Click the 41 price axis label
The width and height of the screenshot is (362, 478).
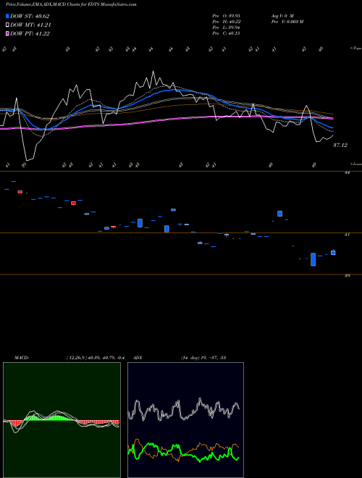[x=347, y=235]
